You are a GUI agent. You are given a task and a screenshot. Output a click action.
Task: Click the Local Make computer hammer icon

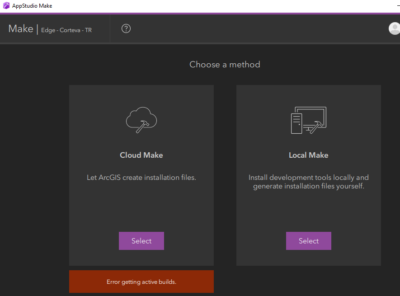click(309, 120)
